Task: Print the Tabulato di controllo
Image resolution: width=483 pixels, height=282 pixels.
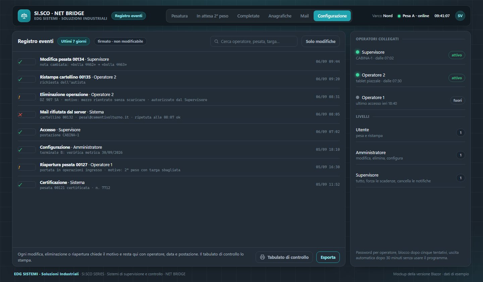Action: coord(284,257)
